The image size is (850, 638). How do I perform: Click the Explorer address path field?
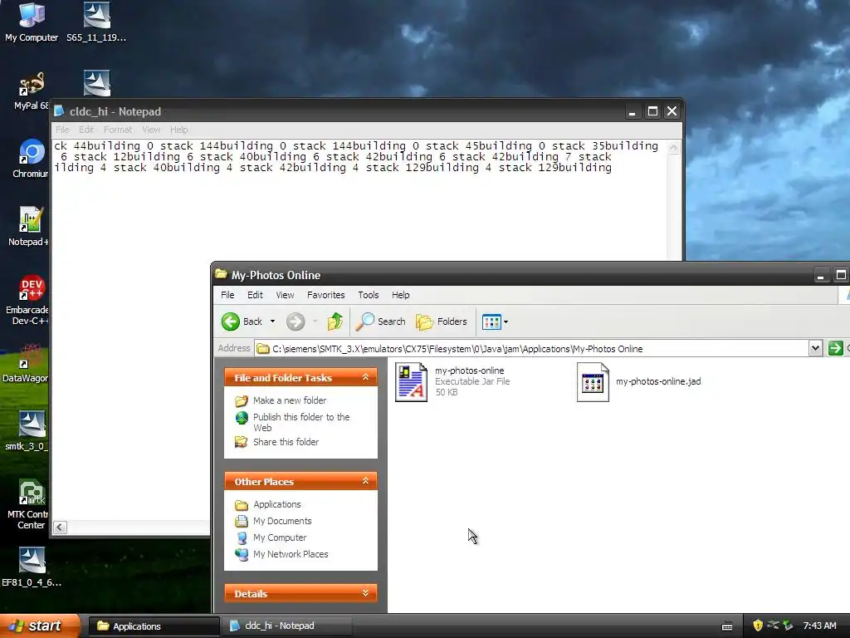pyautogui.click(x=531, y=348)
